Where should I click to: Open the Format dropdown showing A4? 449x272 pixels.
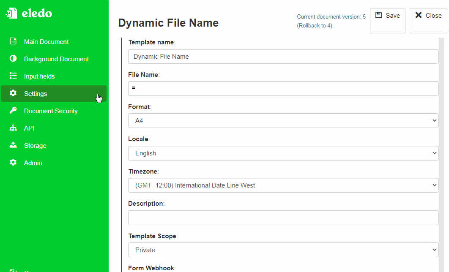pyautogui.click(x=283, y=120)
